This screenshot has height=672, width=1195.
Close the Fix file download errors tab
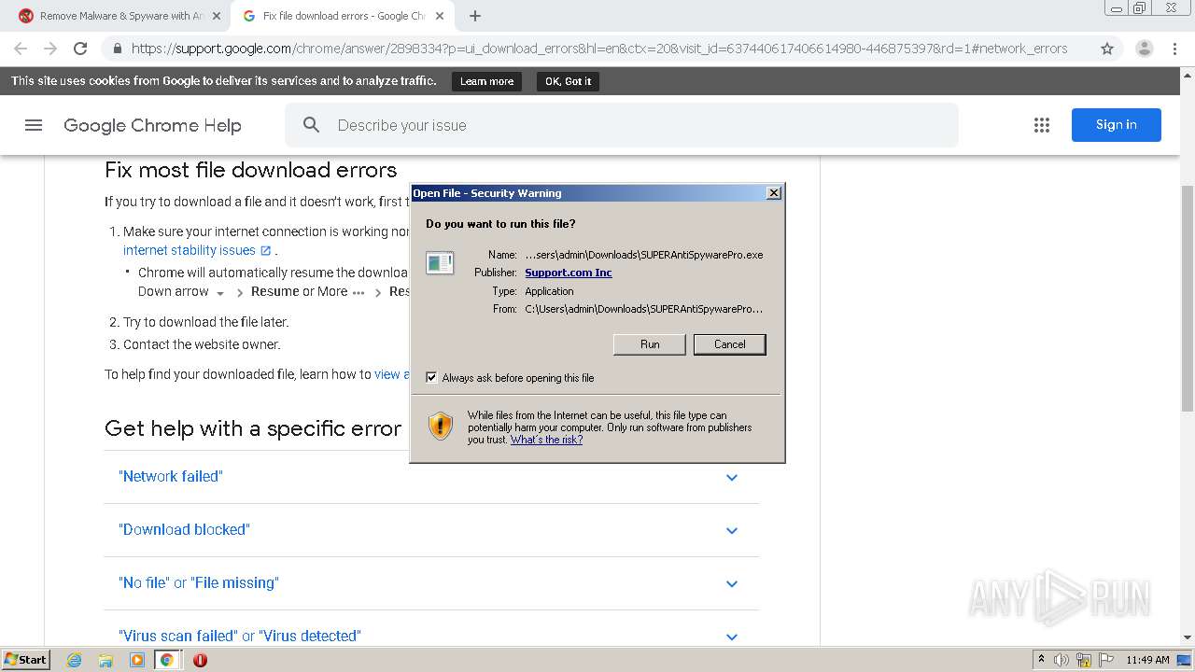pyautogui.click(x=440, y=16)
